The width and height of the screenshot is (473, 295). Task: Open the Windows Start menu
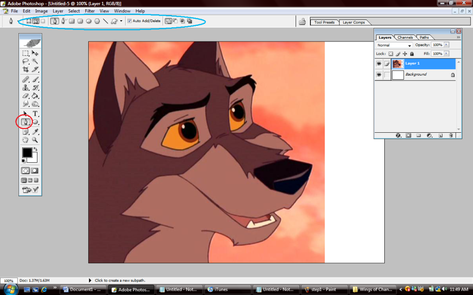tap(10, 289)
